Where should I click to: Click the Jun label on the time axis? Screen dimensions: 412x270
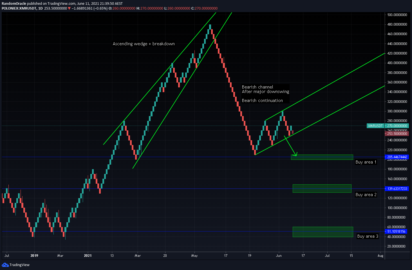tap(279, 256)
